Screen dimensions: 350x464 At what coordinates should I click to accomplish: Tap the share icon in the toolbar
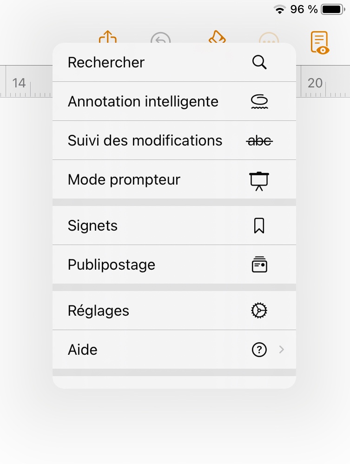tap(107, 38)
